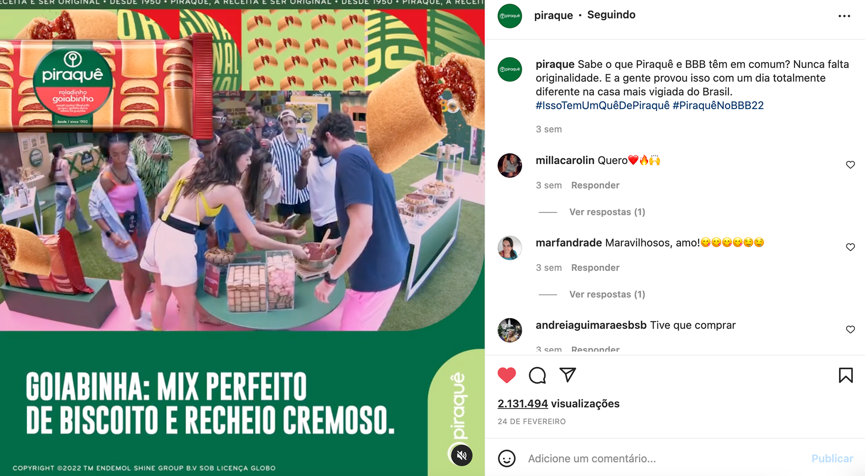Unmute the video with speaker icon

pyautogui.click(x=462, y=455)
